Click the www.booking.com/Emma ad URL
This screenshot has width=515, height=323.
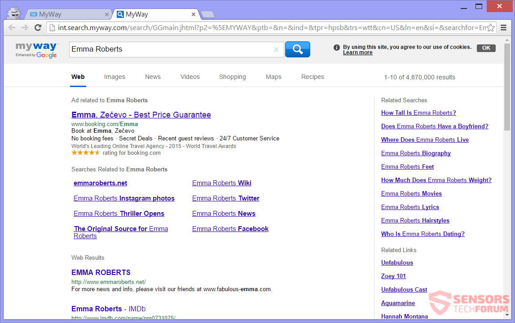pos(105,124)
